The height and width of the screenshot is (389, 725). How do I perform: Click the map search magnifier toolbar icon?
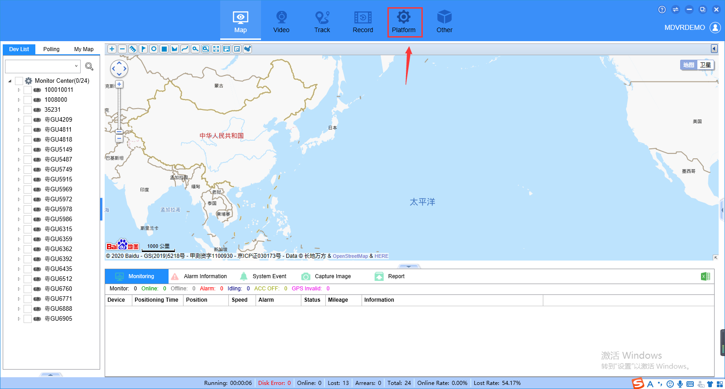click(x=195, y=49)
